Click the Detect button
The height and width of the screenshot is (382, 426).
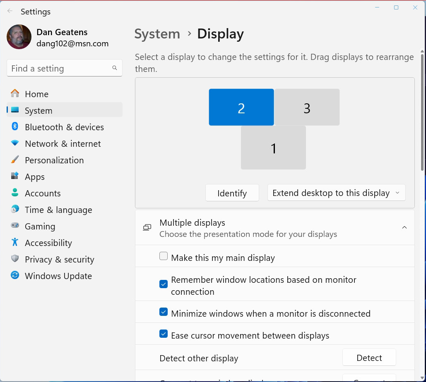point(369,358)
